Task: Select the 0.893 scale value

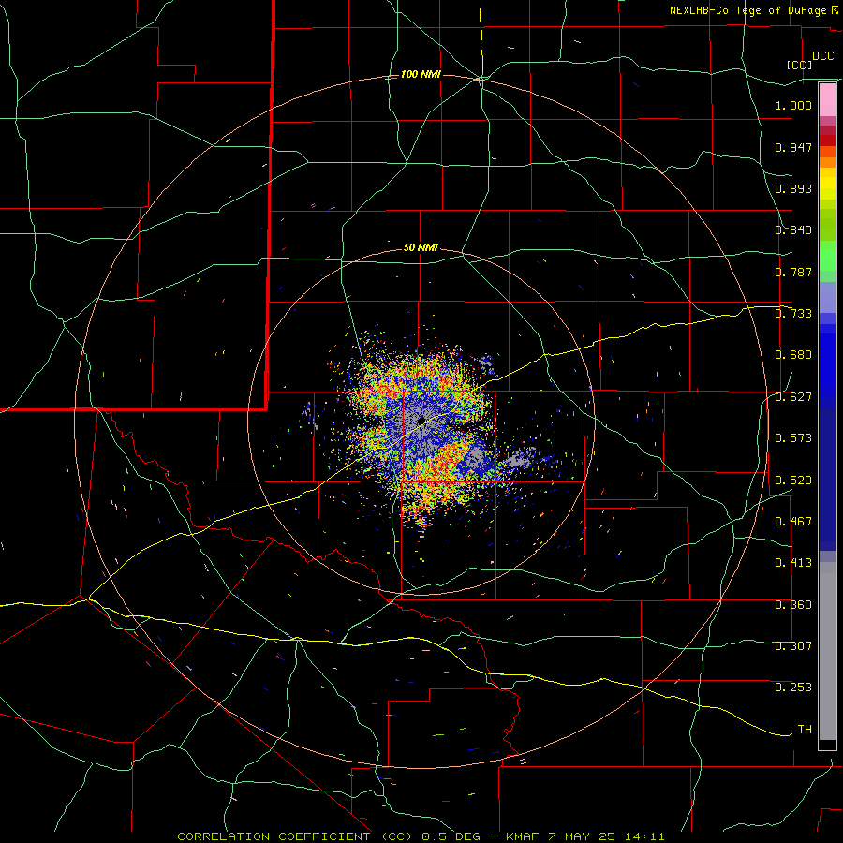Action: [x=793, y=188]
